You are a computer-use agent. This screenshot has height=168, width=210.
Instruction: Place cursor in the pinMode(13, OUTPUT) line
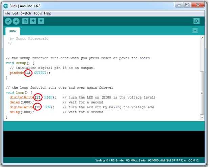[30, 73]
